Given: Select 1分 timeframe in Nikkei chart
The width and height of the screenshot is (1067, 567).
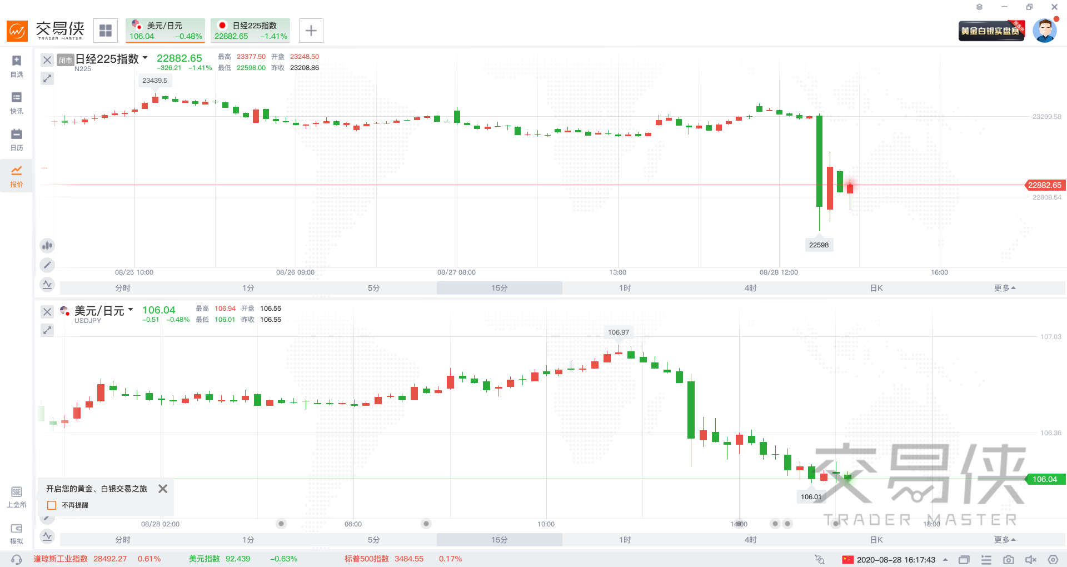Looking at the screenshot, I should tap(248, 288).
